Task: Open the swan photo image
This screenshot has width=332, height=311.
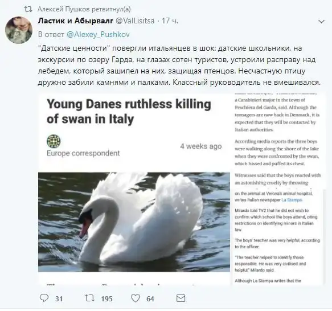Action: coord(134,222)
